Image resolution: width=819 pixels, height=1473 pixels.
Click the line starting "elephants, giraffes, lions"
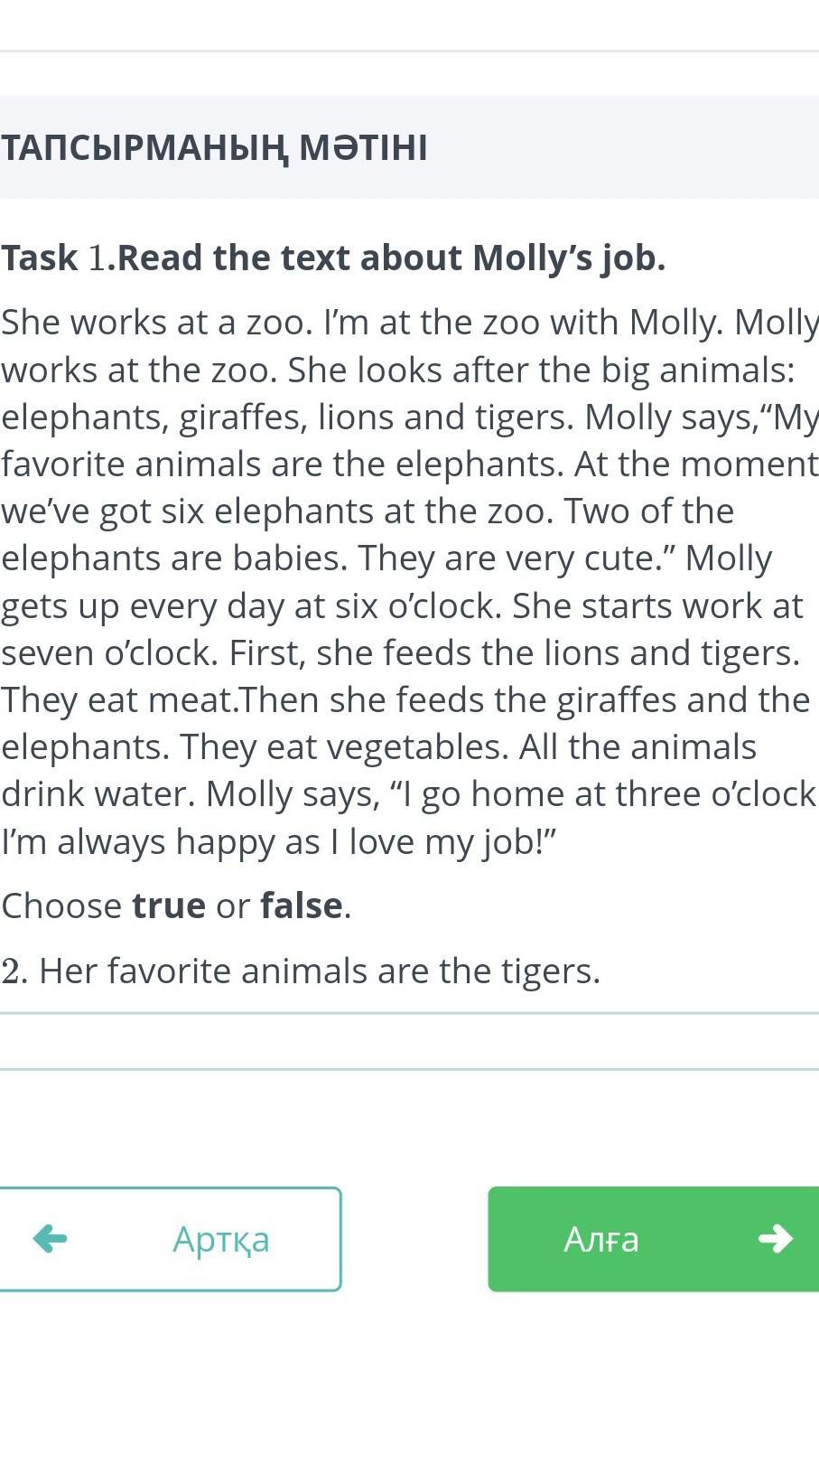coord(409,417)
